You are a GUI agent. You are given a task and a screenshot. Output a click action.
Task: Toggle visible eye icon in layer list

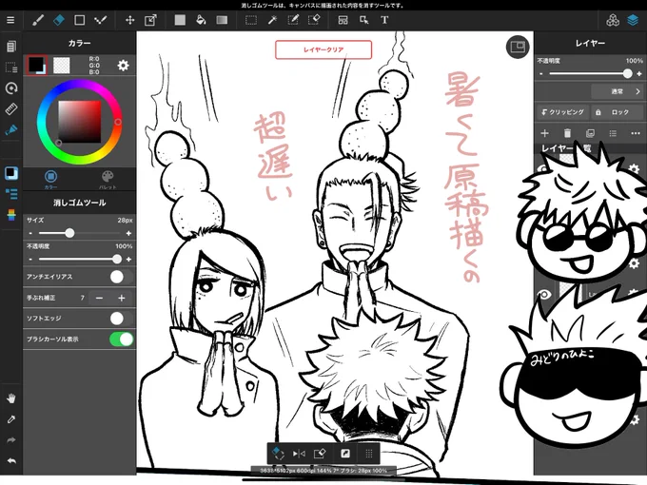pos(544,294)
